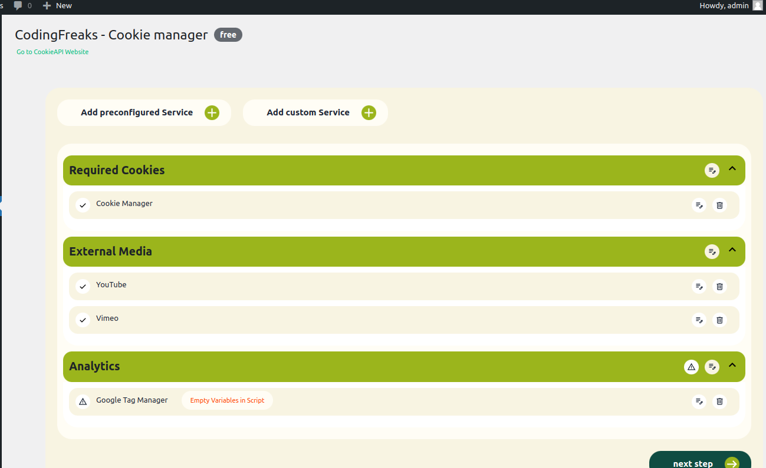This screenshot has width=766, height=468.
Task: Open the New menu in the admin bar
Action: click(x=57, y=6)
